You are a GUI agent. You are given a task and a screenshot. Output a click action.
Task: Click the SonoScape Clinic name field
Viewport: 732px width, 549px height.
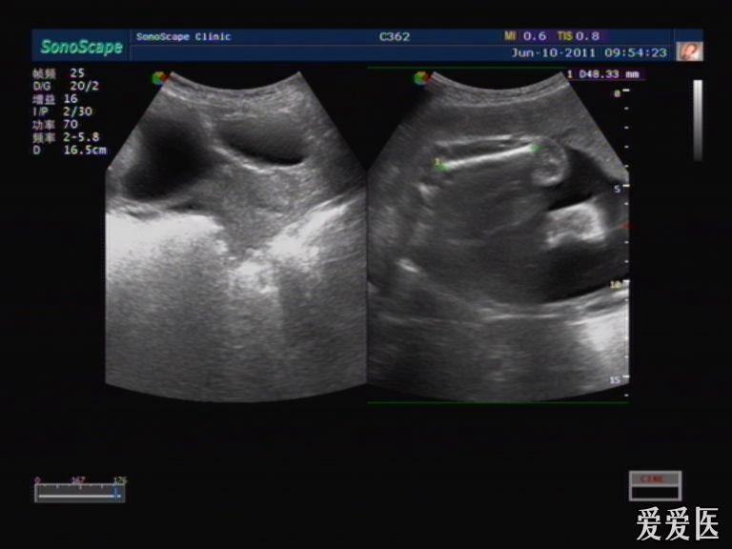pos(183,37)
